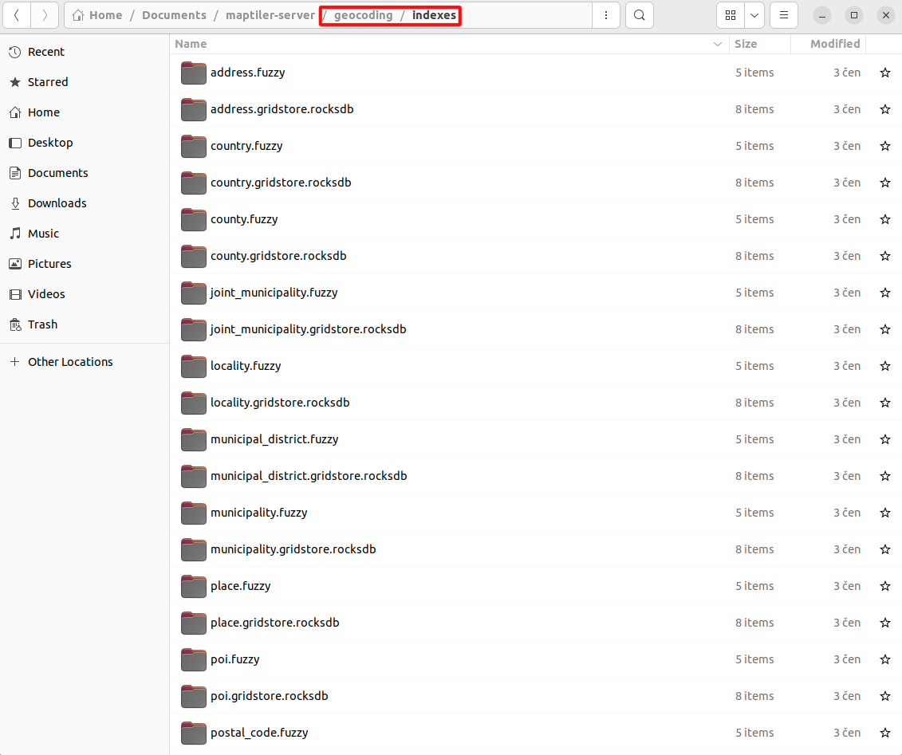This screenshot has width=902, height=755.
Task: Select the poi.gridstore.rocksdb folder name
Action: pos(270,696)
